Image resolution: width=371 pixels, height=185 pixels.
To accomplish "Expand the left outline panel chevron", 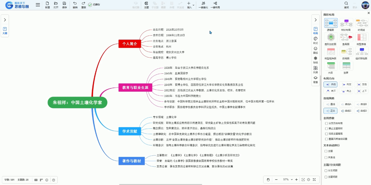I will (x=5, y=20).
